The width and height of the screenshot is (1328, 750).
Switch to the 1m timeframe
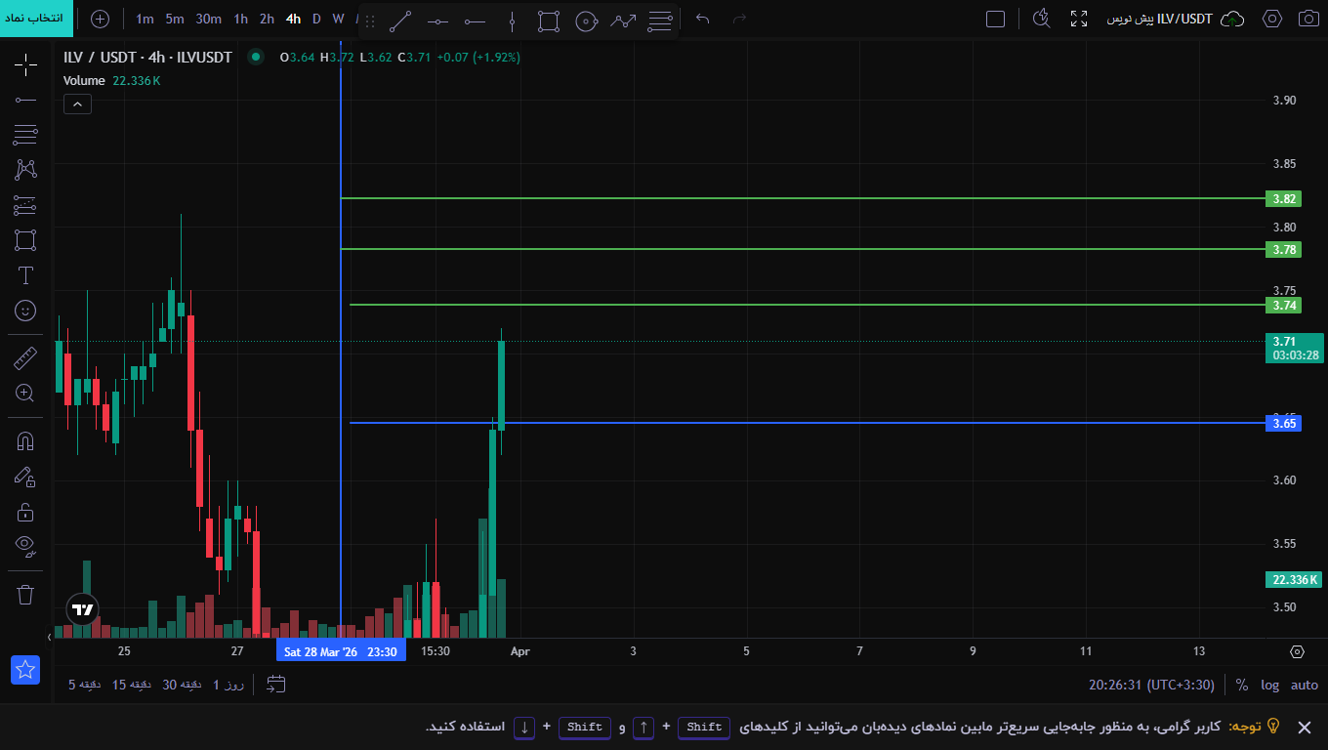point(145,19)
